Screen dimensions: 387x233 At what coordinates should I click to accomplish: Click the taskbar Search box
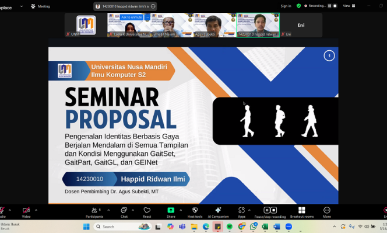click(122, 227)
